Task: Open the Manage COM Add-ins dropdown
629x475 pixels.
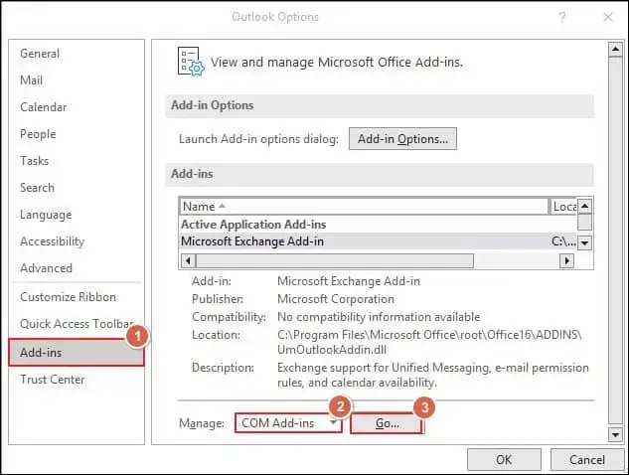Action: click(x=288, y=423)
